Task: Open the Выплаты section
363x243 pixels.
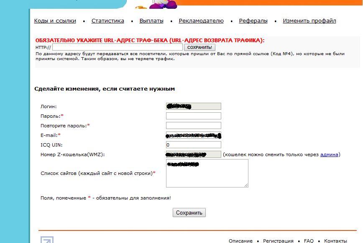Action: pos(151,21)
